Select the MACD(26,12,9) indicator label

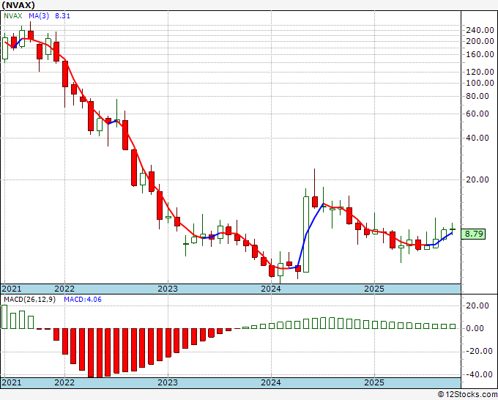click(29, 300)
